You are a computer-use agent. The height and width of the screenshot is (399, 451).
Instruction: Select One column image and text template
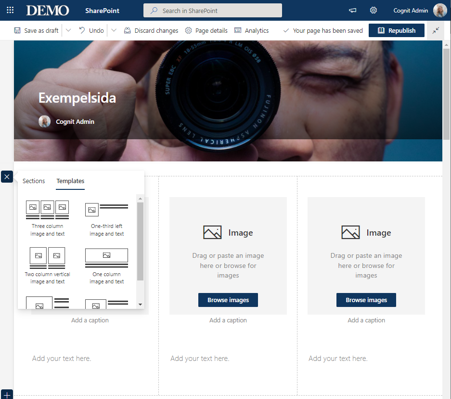[107, 266]
